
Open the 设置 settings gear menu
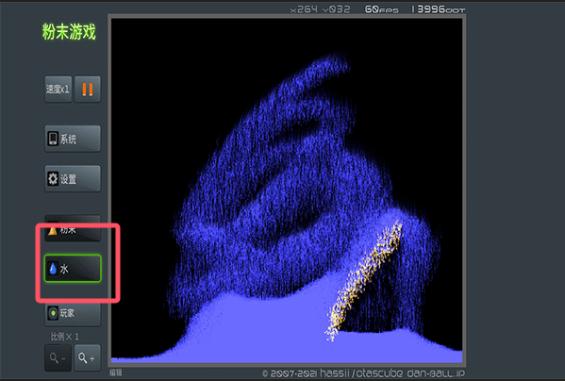pyautogui.click(x=73, y=178)
